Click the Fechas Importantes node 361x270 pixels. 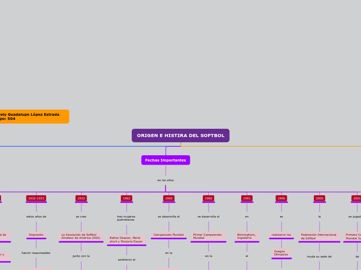165,160
